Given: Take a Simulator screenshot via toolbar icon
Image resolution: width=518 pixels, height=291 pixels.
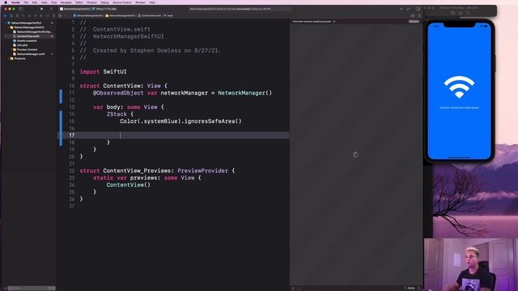Looking at the screenshot, I should (x=461, y=13).
